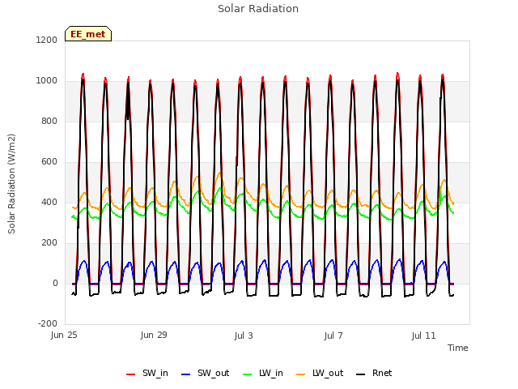
Task: Click the 800 y-axis tick label
Action: [x=49, y=121]
